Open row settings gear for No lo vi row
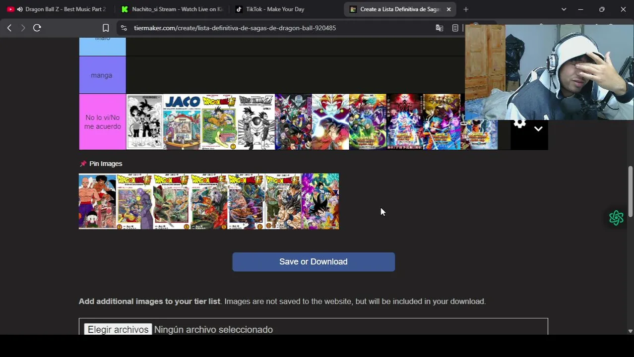The height and width of the screenshot is (357, 634). click(x=519, y=123)
